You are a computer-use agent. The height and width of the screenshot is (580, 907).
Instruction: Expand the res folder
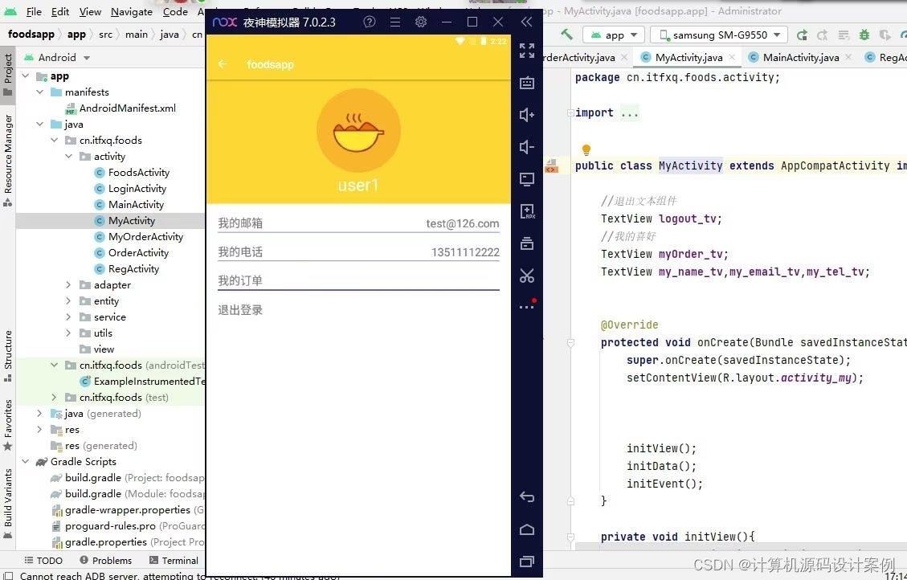(x=40, y=429)
